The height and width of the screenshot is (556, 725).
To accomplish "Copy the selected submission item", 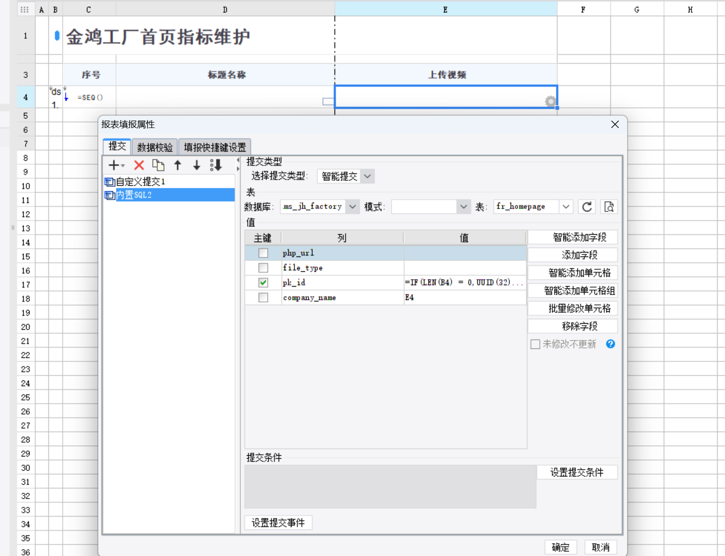I will point(158,165).
